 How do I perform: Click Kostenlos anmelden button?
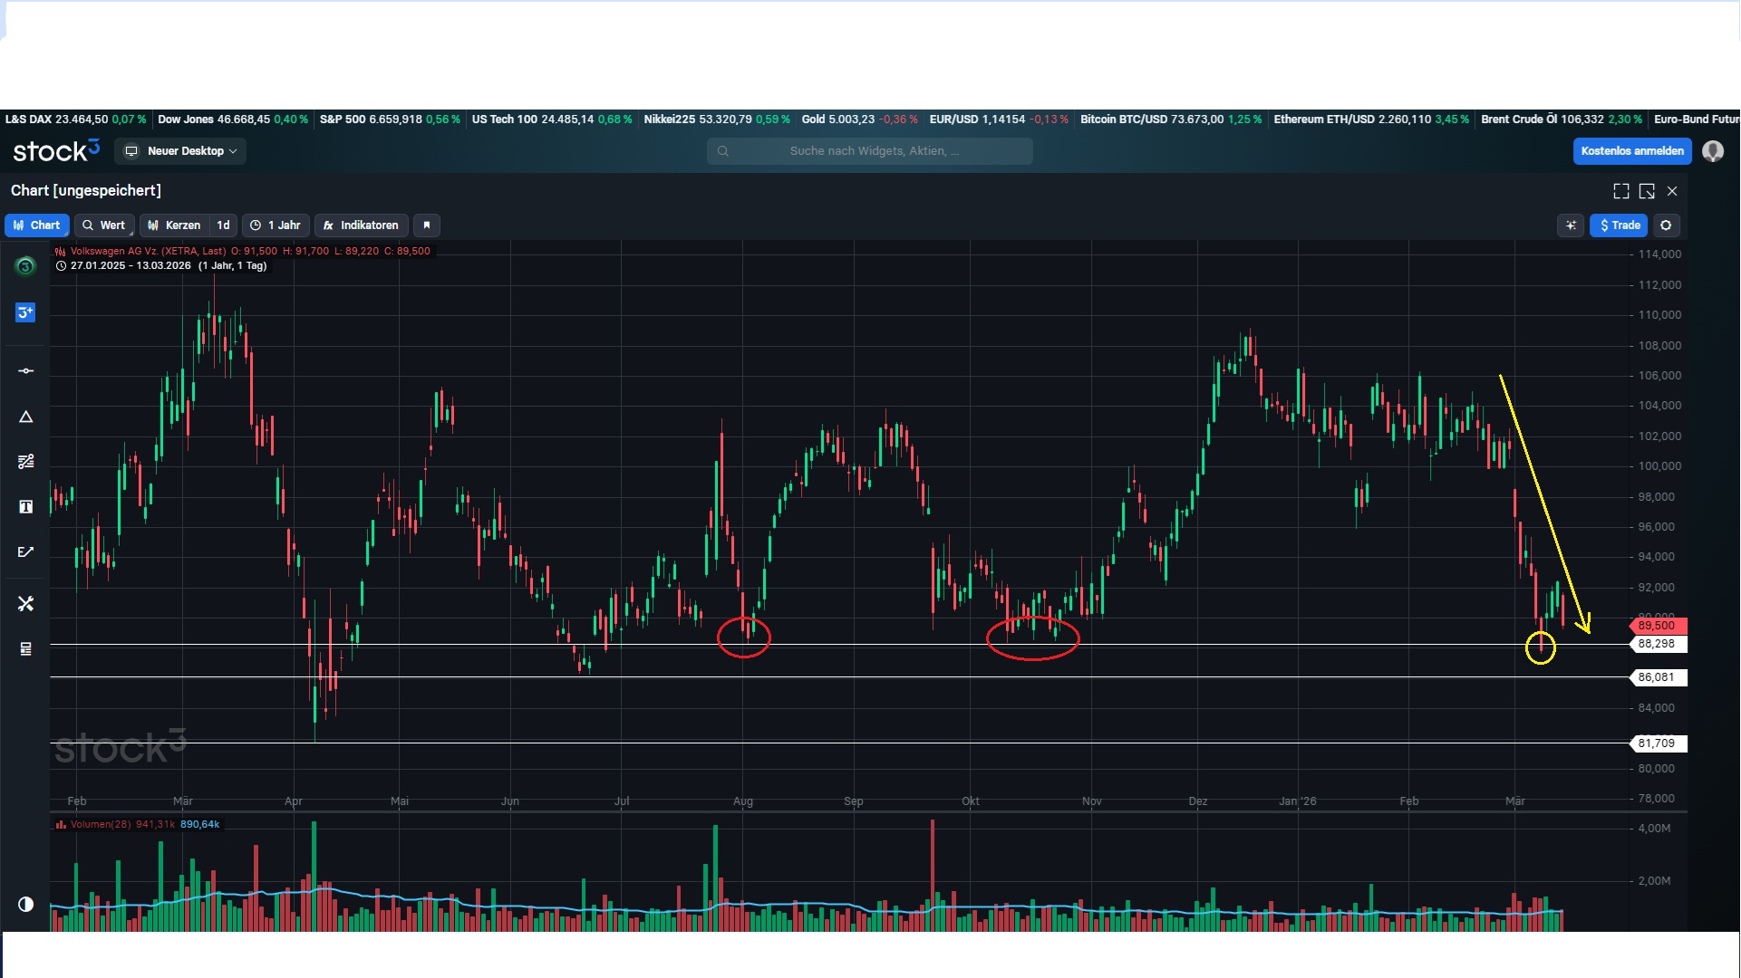(x=1631, y=151)
